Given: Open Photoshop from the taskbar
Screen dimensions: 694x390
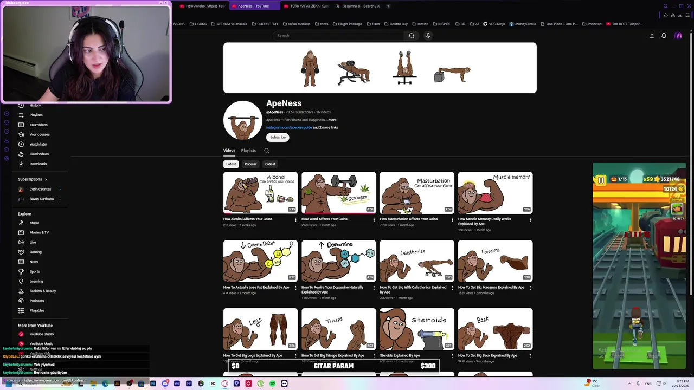Looking at the screenshot, I should (x=153, y=383).
